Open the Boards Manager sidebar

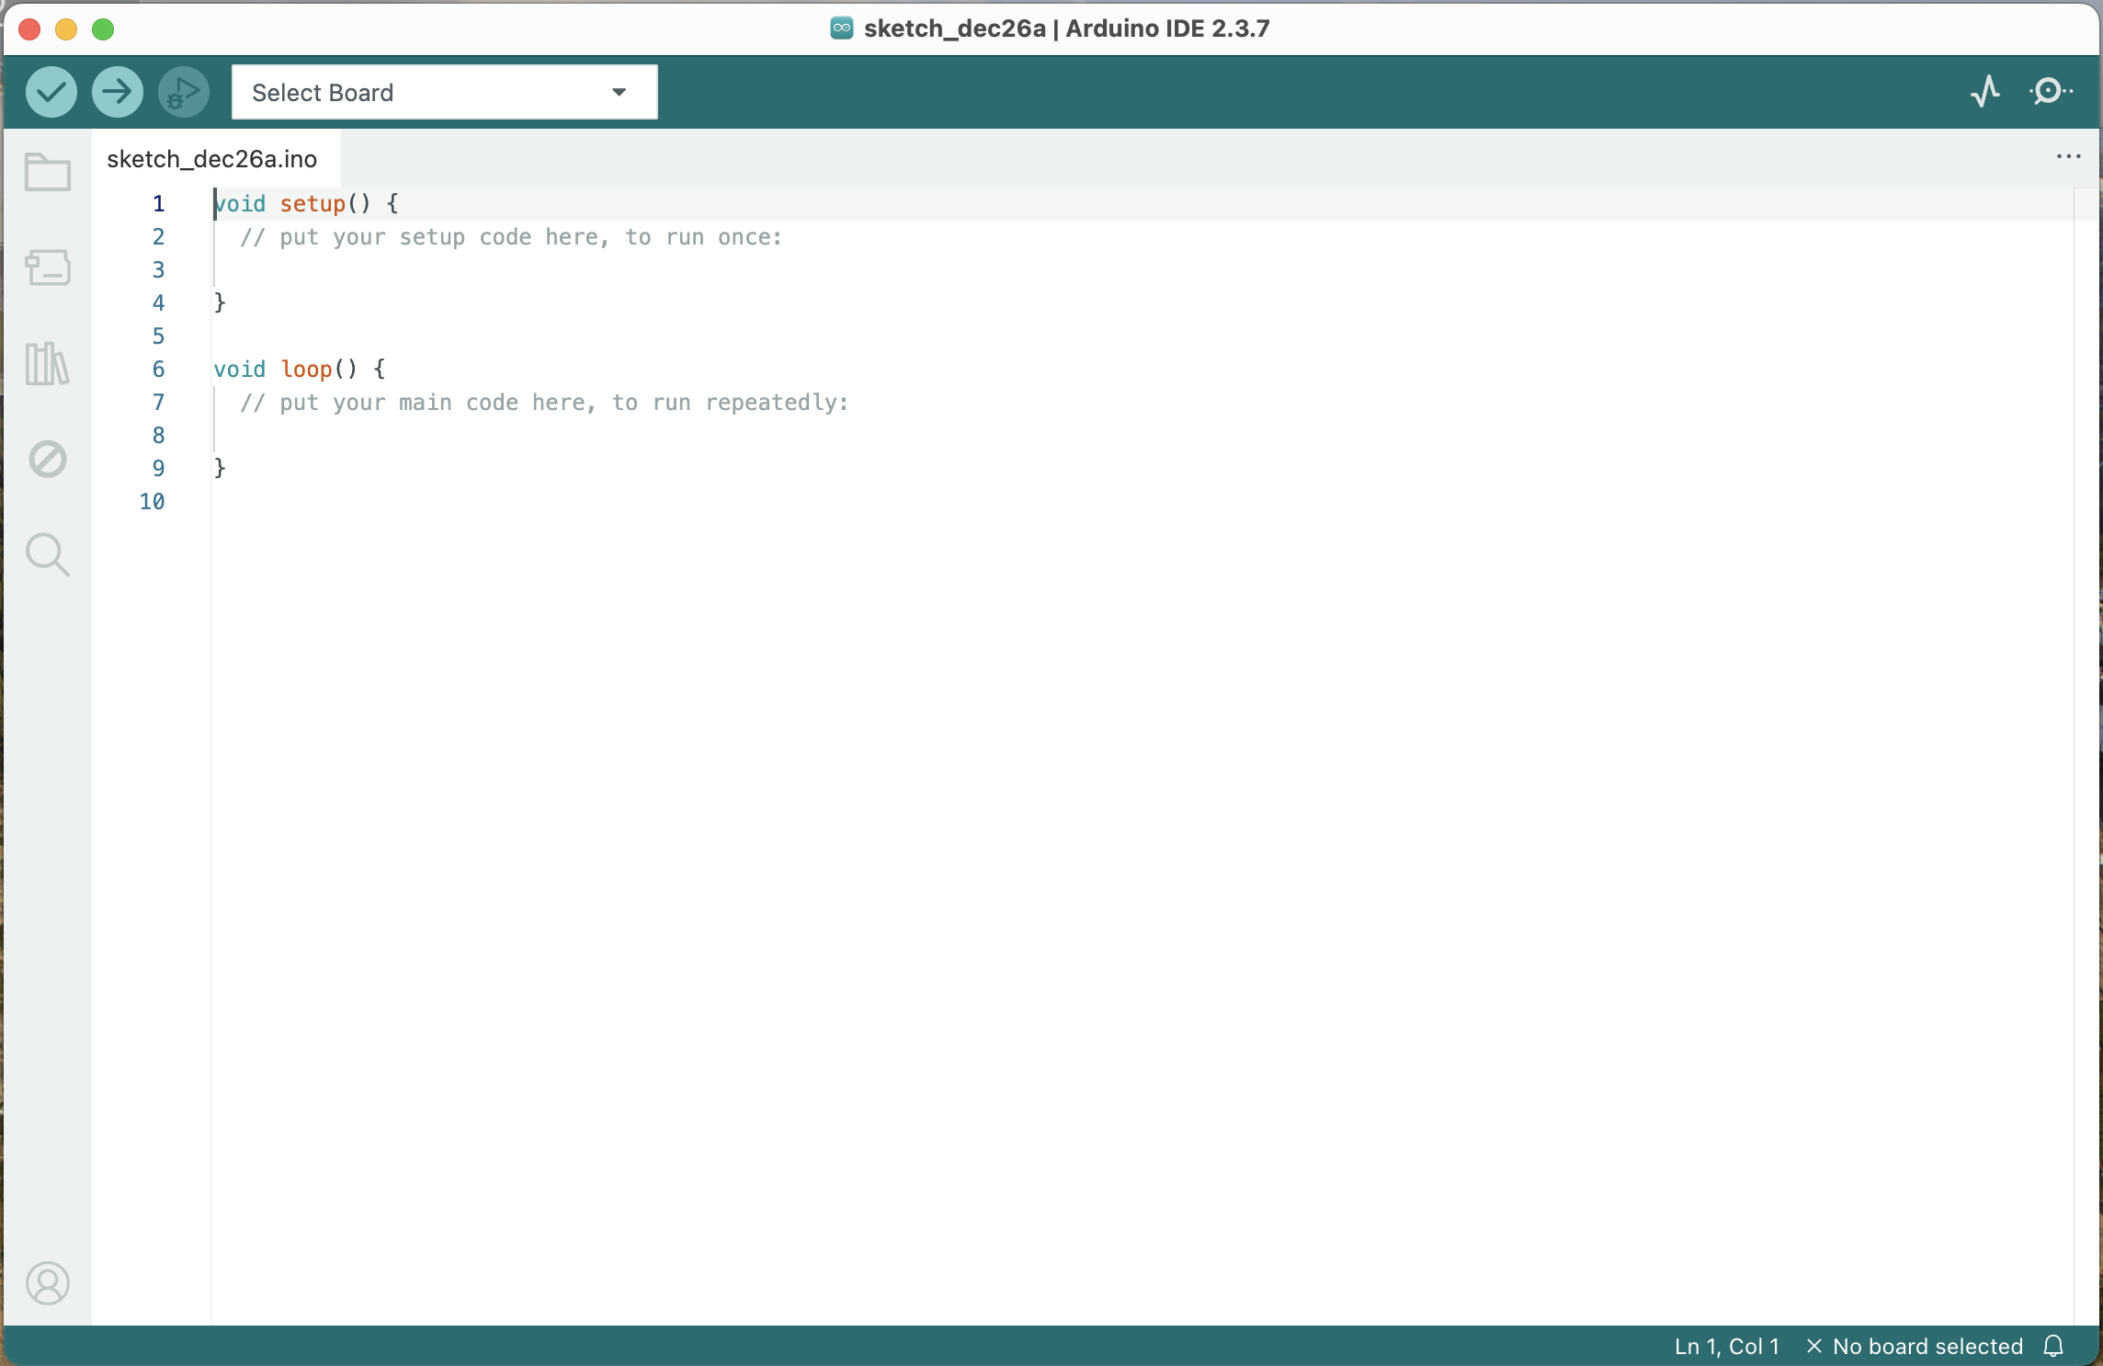click(x=48, y=268)
